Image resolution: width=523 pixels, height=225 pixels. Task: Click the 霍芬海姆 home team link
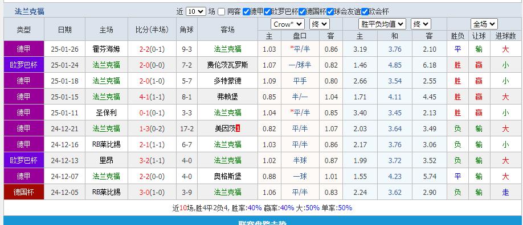click(106, 49)
